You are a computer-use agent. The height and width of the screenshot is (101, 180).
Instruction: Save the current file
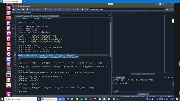[23, 10]
